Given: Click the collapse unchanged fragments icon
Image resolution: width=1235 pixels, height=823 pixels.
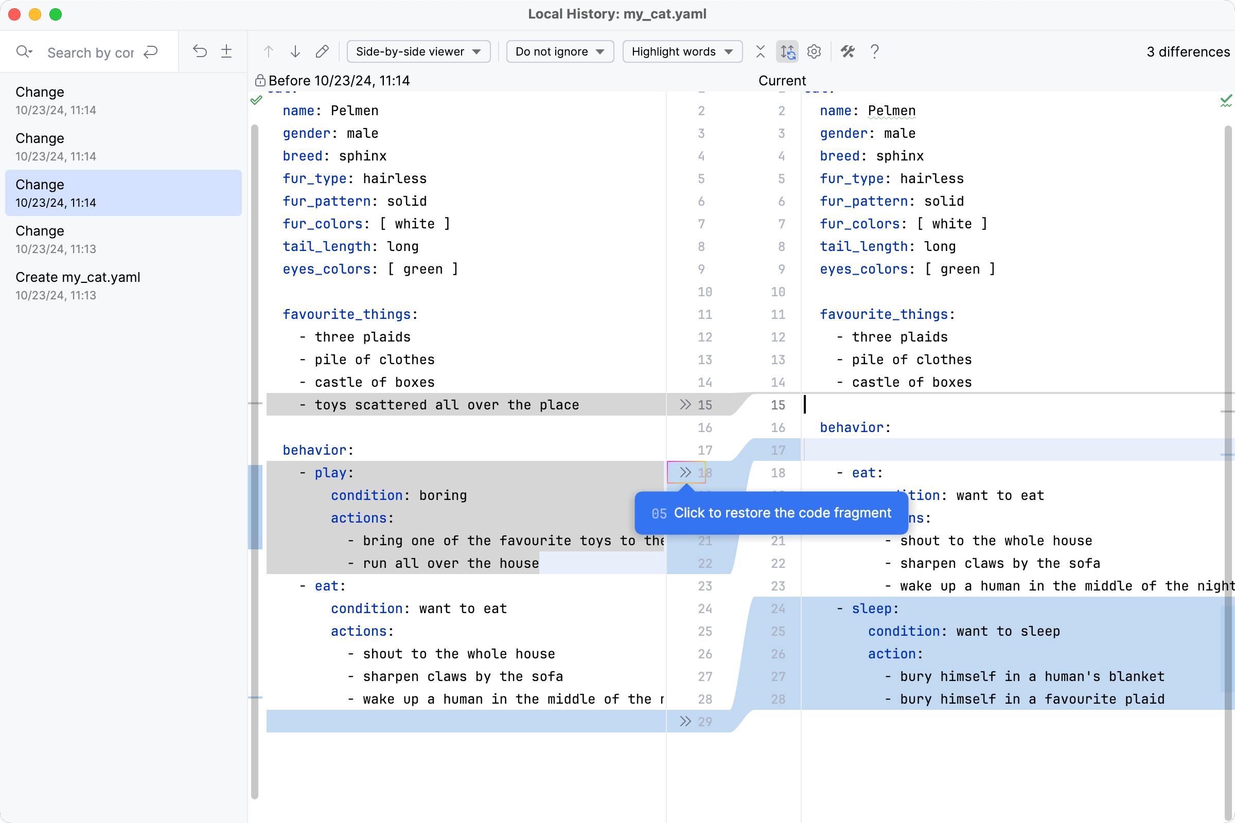Looking at the screenshot, I should point(760,51).
